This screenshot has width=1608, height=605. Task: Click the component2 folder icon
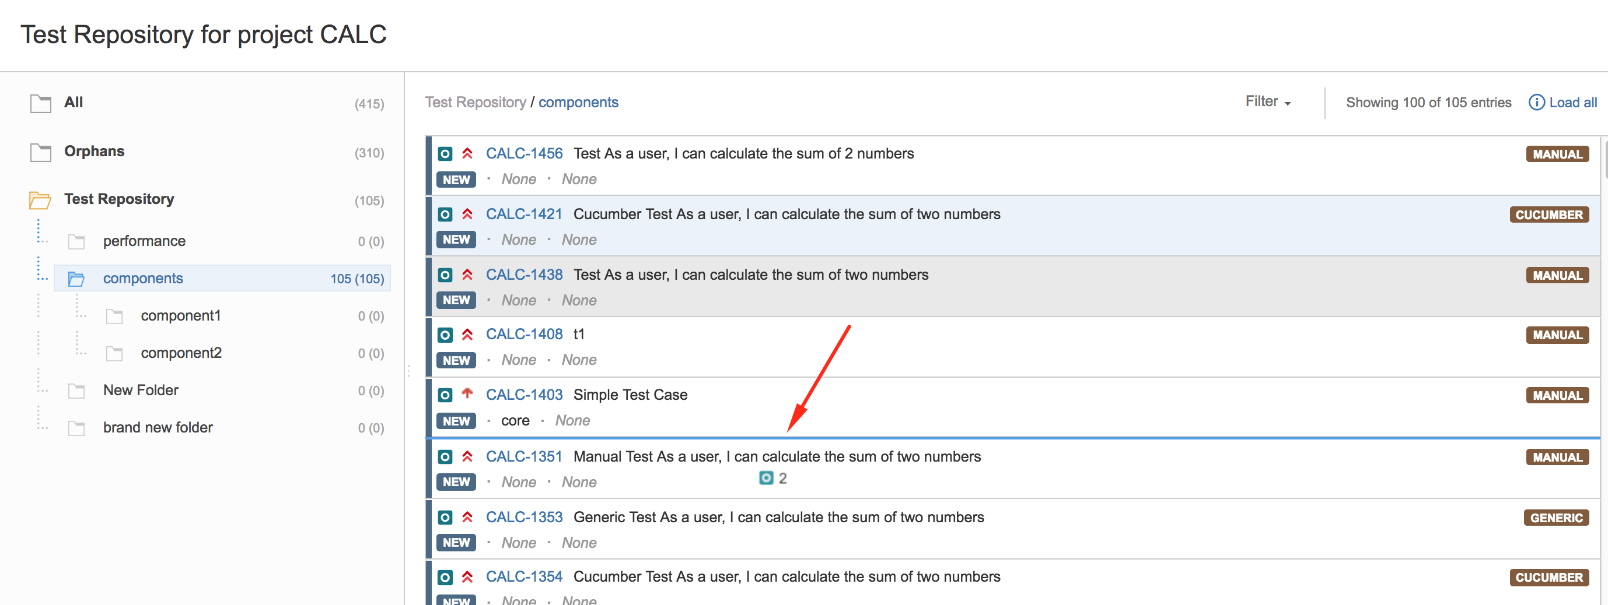point(114,354)
